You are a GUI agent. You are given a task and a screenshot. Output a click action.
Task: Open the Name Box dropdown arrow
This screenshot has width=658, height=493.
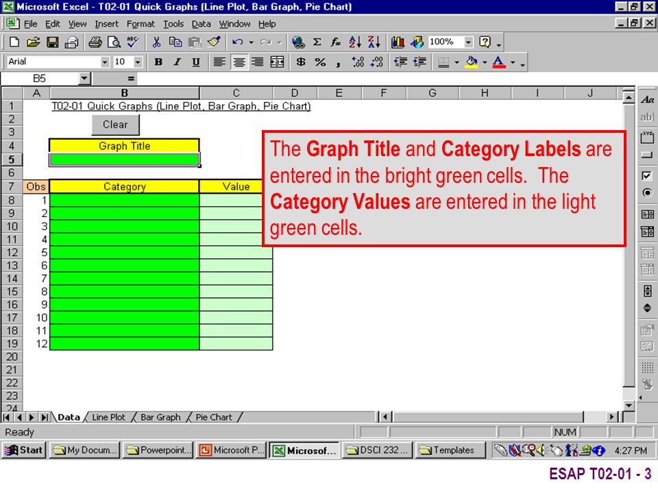[84, 78]
